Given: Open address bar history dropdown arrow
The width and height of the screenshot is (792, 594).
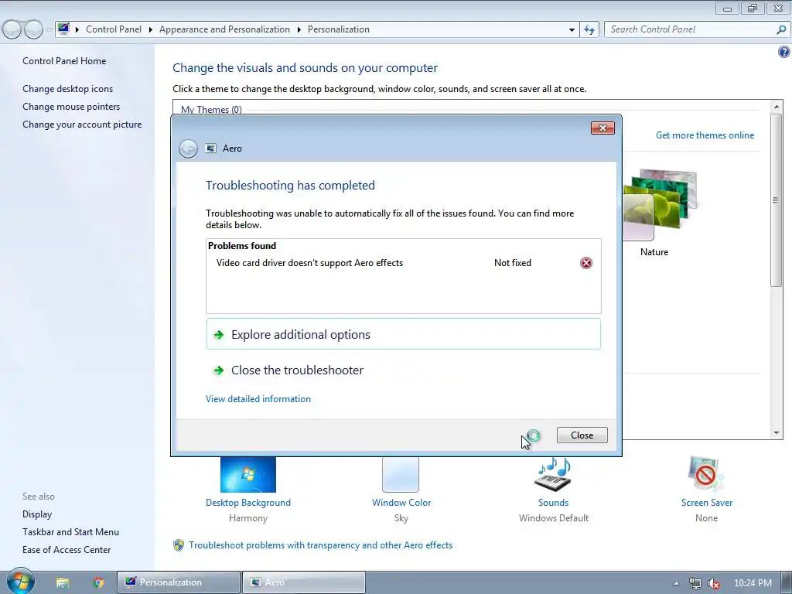Looking at the screenshot, I should (x=572, y=29).
